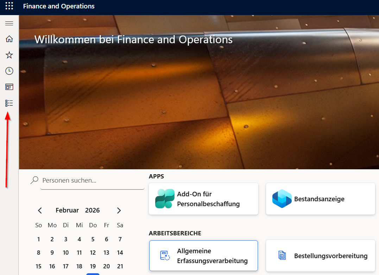Open Bestandsanzeige app tile

321,199
